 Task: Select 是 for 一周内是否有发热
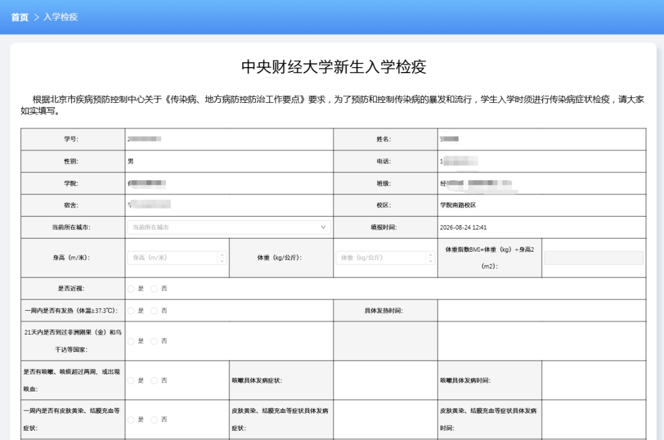131,311
